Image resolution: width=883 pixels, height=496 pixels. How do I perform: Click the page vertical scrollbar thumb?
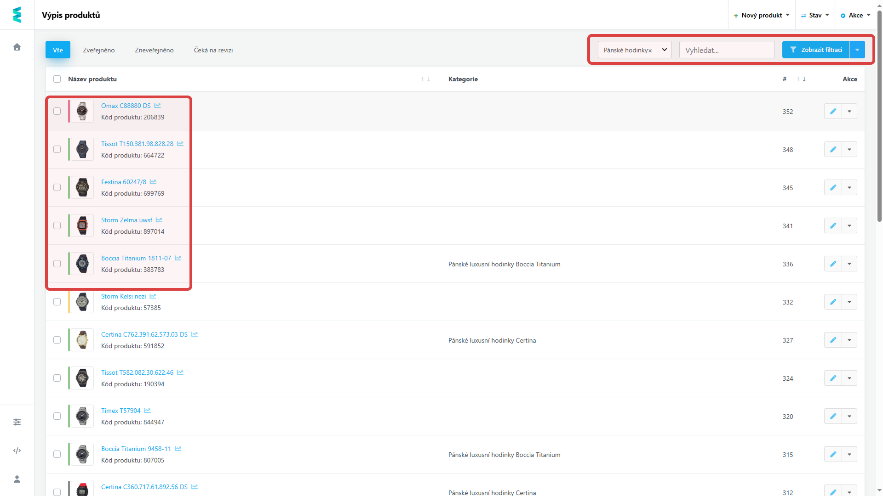[x=879, y=115]
